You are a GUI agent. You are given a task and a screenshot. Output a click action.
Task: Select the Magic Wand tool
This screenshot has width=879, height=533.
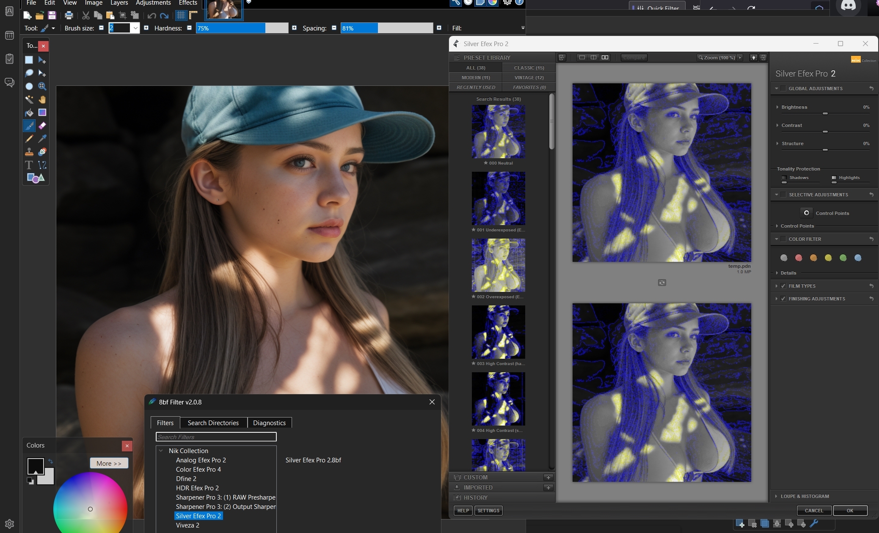(x=29, y=99)
